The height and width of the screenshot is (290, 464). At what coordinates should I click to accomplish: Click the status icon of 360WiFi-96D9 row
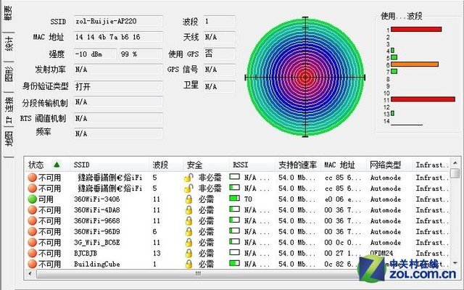tap(32, 232)
